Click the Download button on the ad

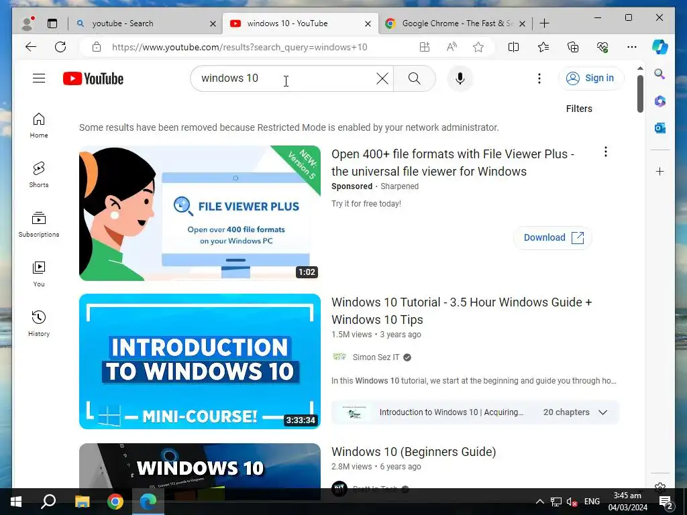point(553,238)
